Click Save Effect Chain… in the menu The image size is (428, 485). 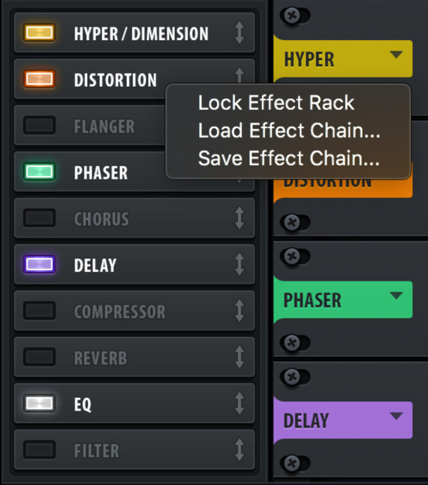[x=289, y=159]
